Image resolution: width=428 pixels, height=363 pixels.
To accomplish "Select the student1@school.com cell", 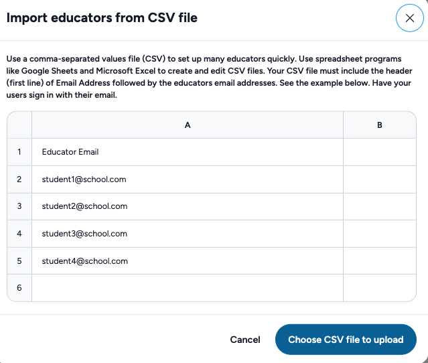I will (188, 179).
